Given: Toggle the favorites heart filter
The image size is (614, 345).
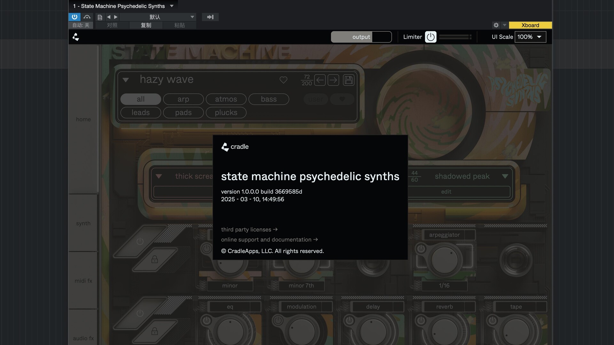Looking at the screenshot, I should 342,99.
